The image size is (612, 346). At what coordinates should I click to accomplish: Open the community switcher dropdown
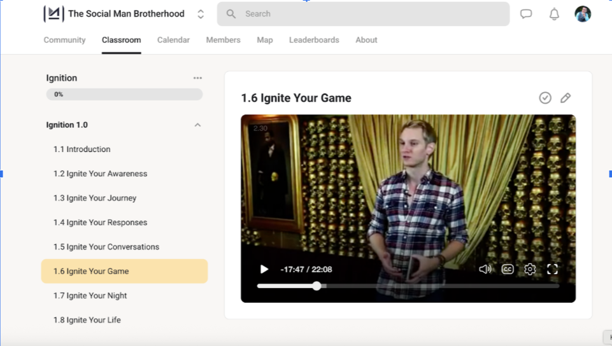pyautogui.click(x=201, y=14)
